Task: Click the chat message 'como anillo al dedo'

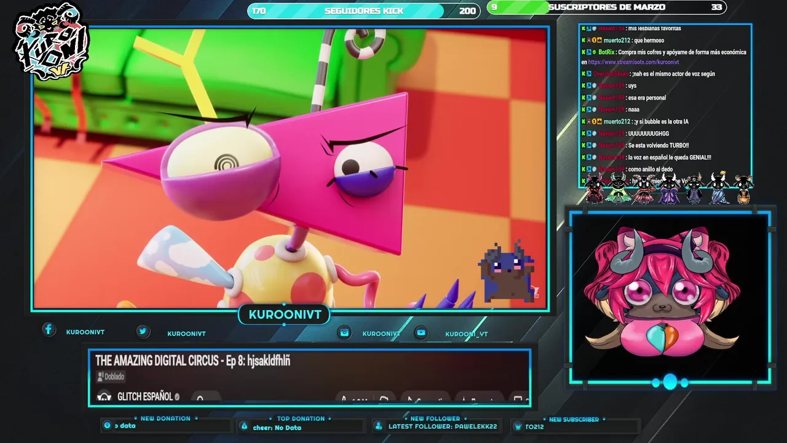Action: [651, 169]
